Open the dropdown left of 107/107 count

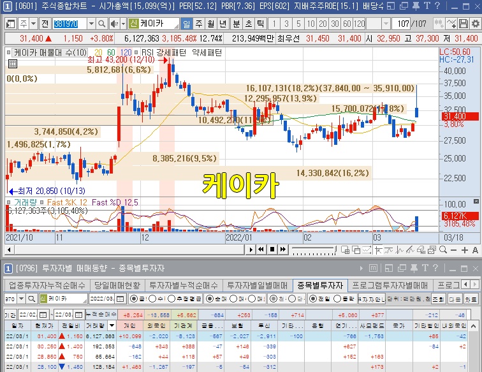tap(386, 24)
